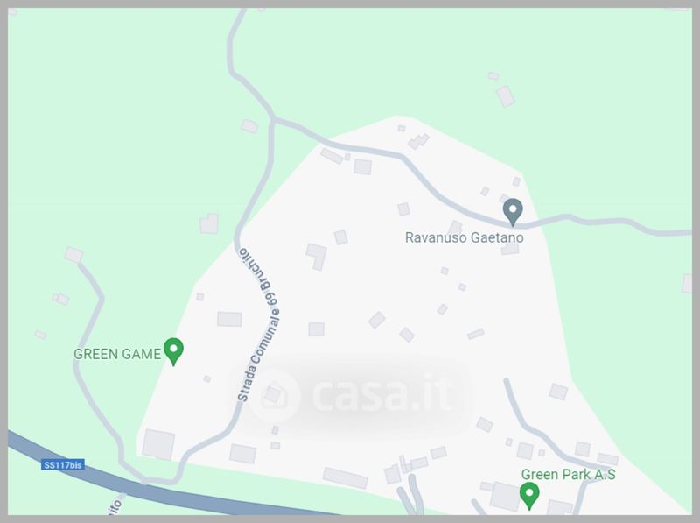Click the large square building near SS117bis
Viewport: 700px width, 523px height.
[158, 444]
